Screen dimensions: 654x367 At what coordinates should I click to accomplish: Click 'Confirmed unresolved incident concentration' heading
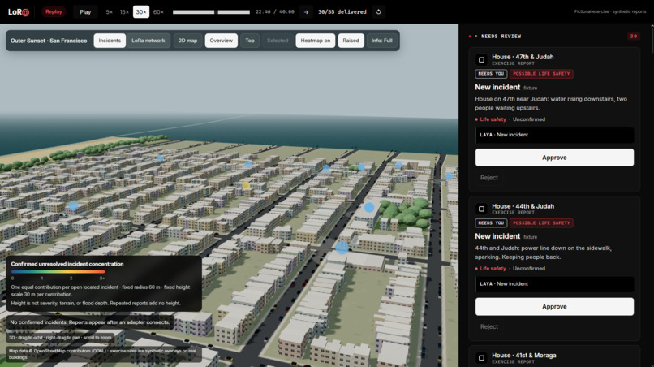point(67,264)
